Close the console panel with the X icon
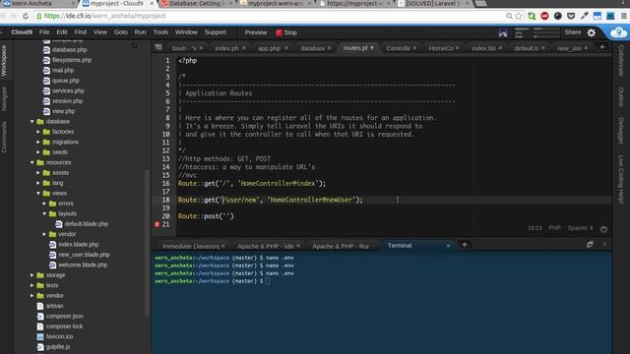Image resolution: width=630 pixels, height=354 pixels. 604,244
